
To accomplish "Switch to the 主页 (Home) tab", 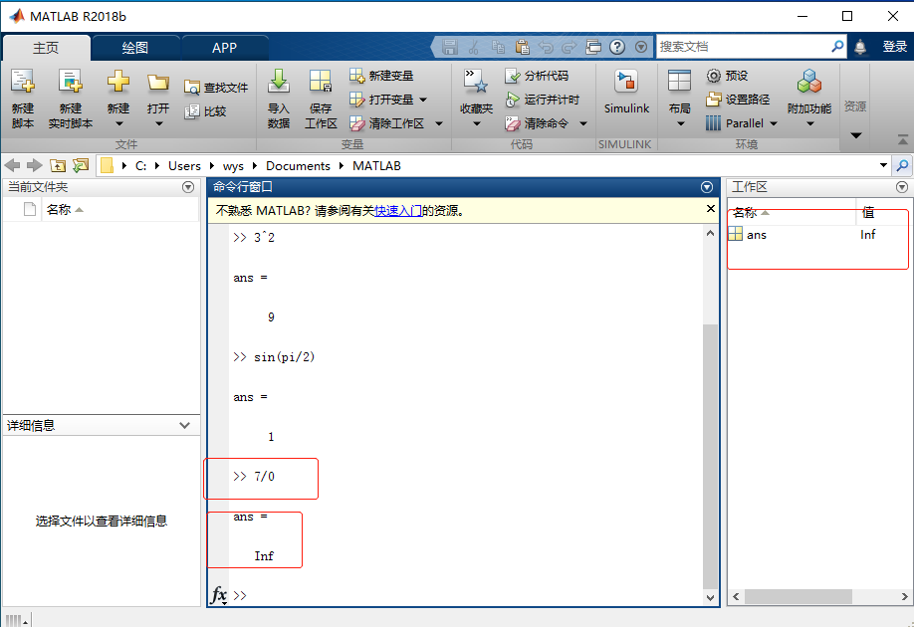I will point(46,48).
